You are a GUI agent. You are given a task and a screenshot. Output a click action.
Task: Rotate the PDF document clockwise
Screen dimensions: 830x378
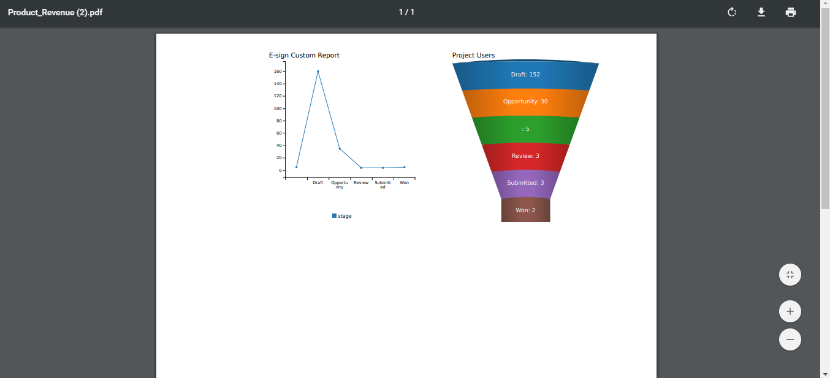731,12
